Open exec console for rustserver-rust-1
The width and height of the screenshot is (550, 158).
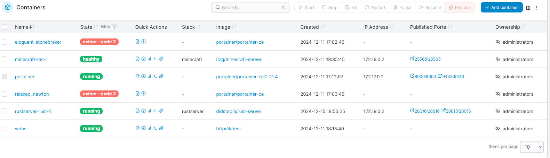click(155, 111)
